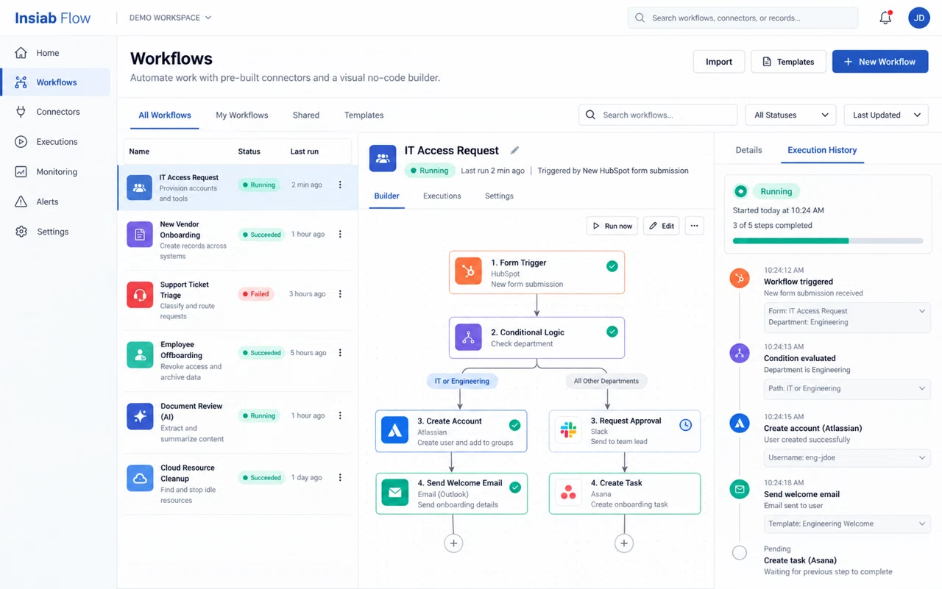Screen dimensions: 942x589
Task: Open the three-dot menu for New Vendor Onboarding
Action: [x=340, y=235]
